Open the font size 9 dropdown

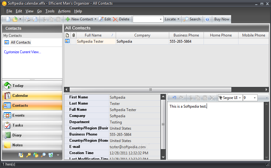[x=255, y=98]
